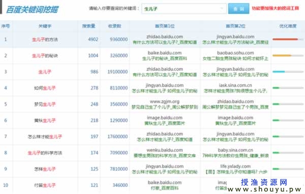Open keyword 梦见生儿子

click(45, 105)
